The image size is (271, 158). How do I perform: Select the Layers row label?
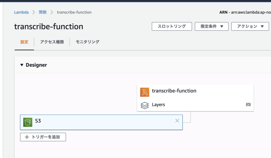click(158, 105)
